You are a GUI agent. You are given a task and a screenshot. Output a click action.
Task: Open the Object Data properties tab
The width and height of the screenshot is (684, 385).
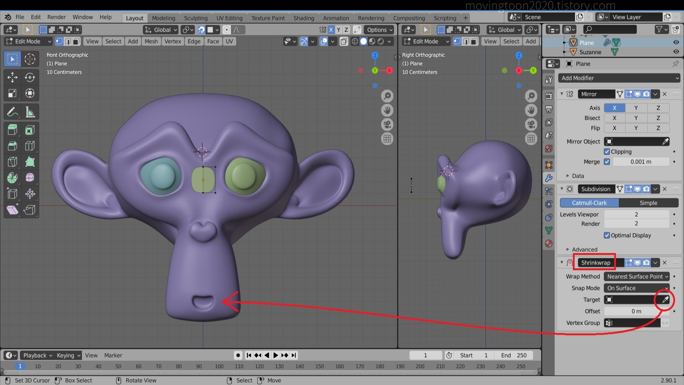(x=549, y=230)
